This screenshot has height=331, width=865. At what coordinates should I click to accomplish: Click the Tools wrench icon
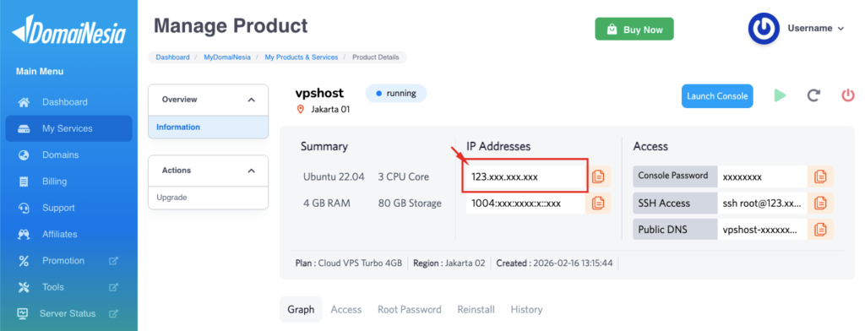23,287
